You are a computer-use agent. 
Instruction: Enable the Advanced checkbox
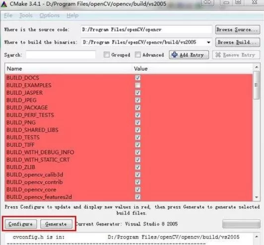(138, 55)
